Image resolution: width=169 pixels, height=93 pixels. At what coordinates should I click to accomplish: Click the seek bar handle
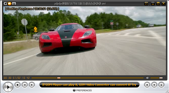pyautogui.click(x=59, y=78)
